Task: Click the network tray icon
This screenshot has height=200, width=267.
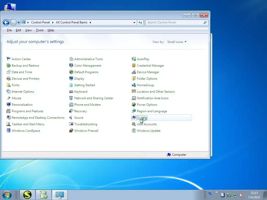Action: click(x=235, y=195)
